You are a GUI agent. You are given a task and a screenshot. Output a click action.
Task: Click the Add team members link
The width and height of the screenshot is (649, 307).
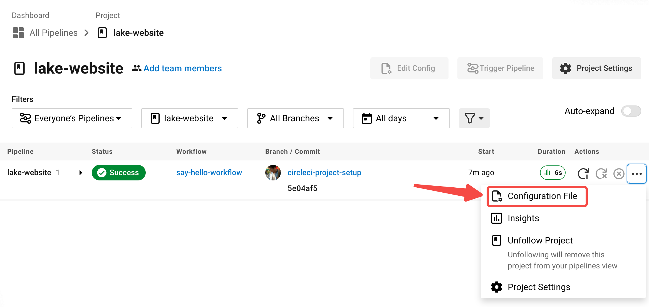coord(182,68)
